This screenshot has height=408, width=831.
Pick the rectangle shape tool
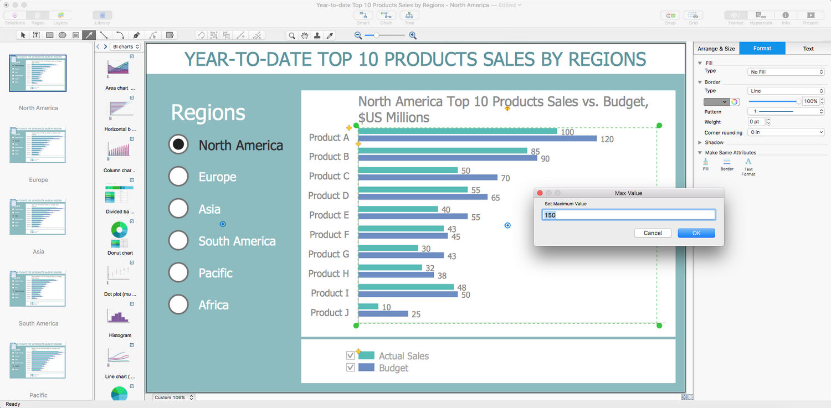[x=49, y=35]
